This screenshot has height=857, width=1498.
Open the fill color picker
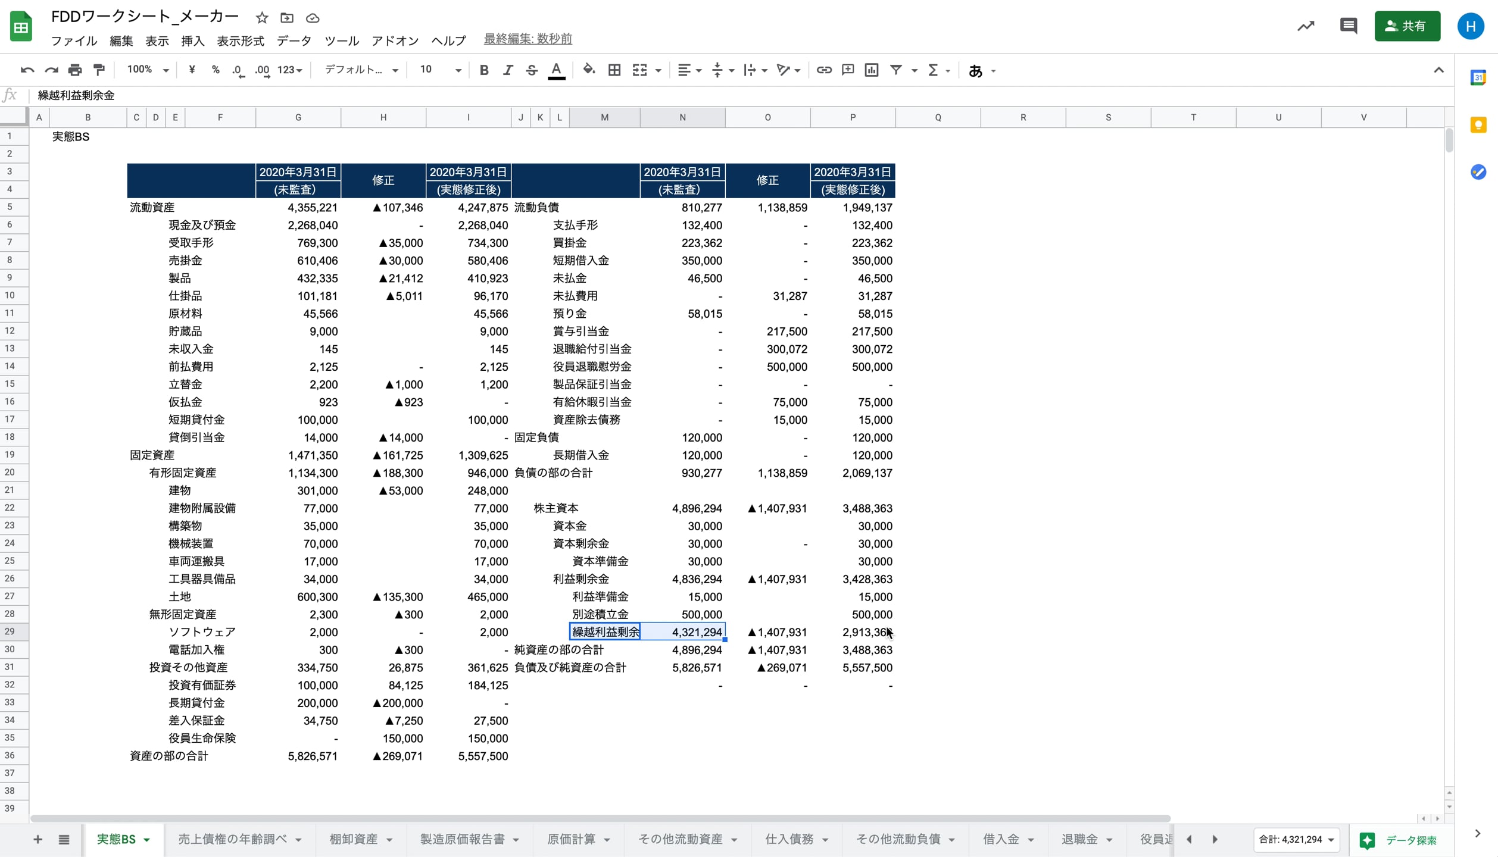(x=588, y=70)
